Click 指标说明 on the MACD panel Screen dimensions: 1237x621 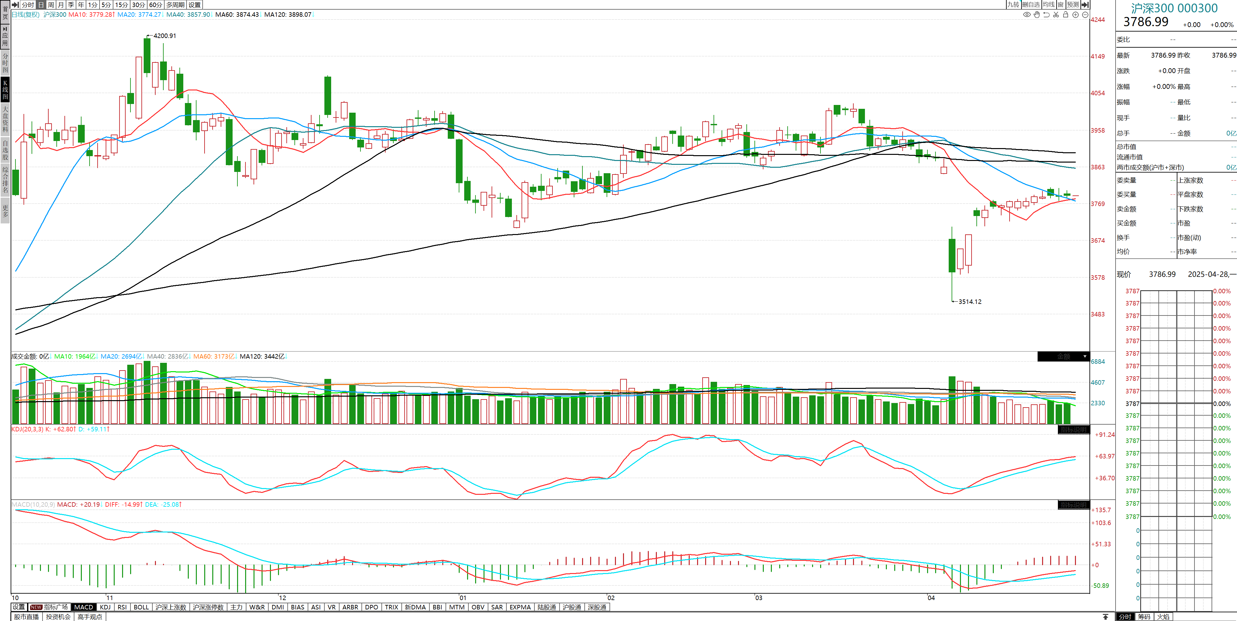click(x=1074, y=505)
